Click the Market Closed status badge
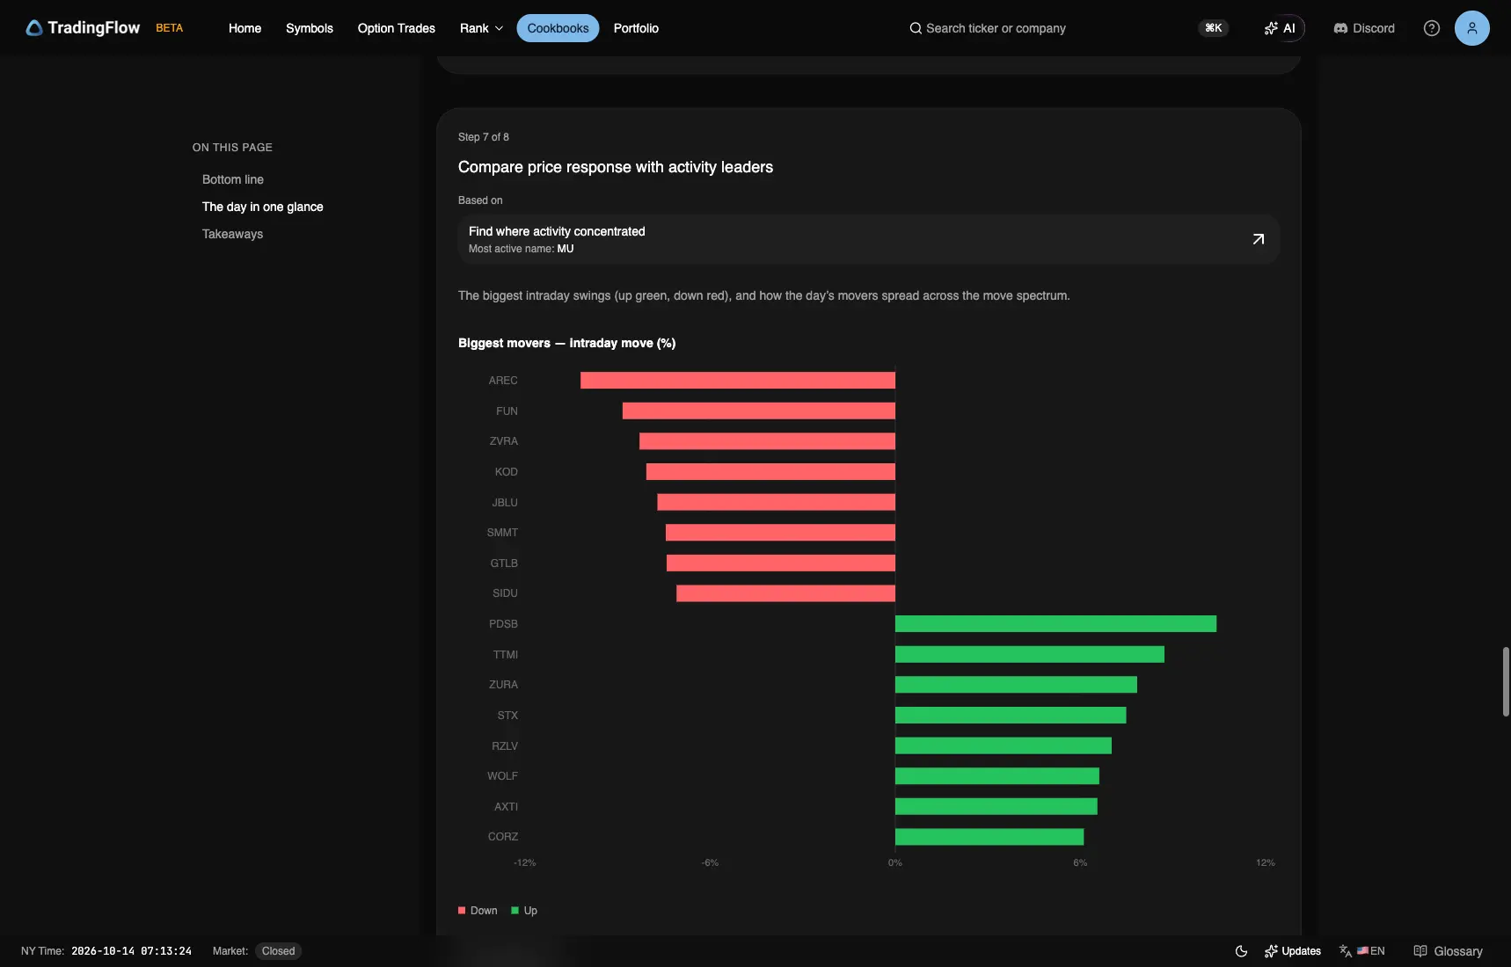 pos(278,951)
